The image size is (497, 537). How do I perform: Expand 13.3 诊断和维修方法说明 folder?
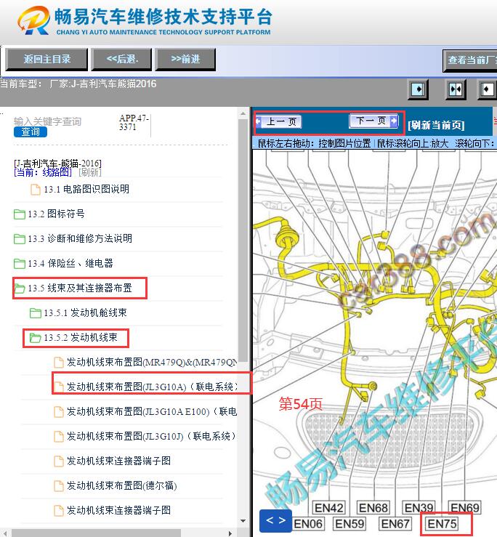pyautogui.click(x=80, y=238)
